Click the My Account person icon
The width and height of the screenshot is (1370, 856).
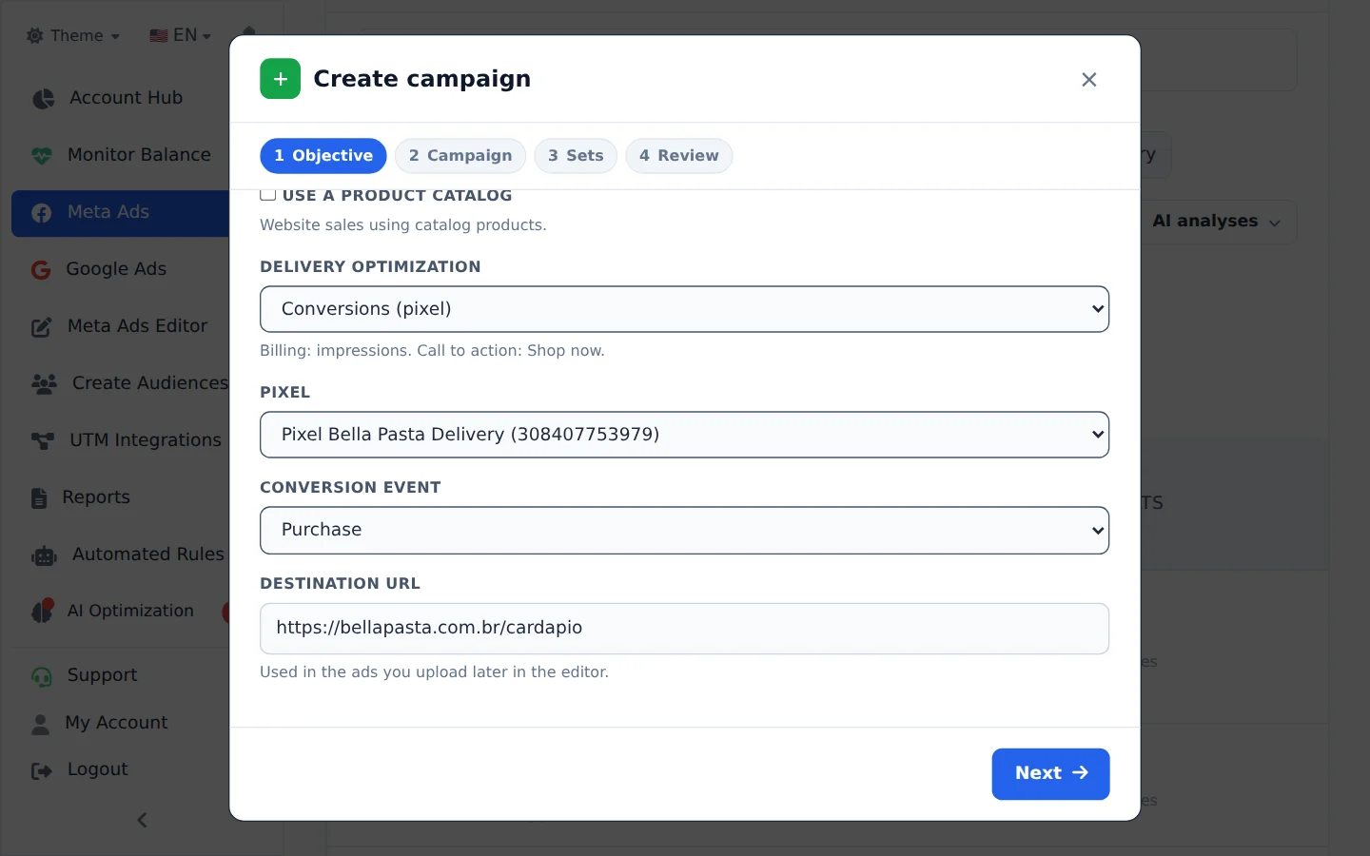click(x=40, y=724)
